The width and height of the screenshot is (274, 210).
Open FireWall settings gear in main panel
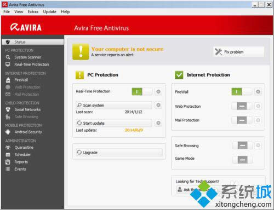[x=258, y=91]
